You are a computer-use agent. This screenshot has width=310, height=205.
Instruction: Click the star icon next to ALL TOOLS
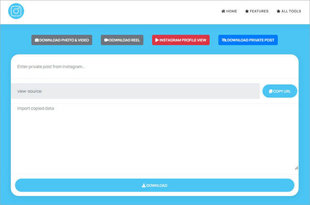[x=279, y=11]
